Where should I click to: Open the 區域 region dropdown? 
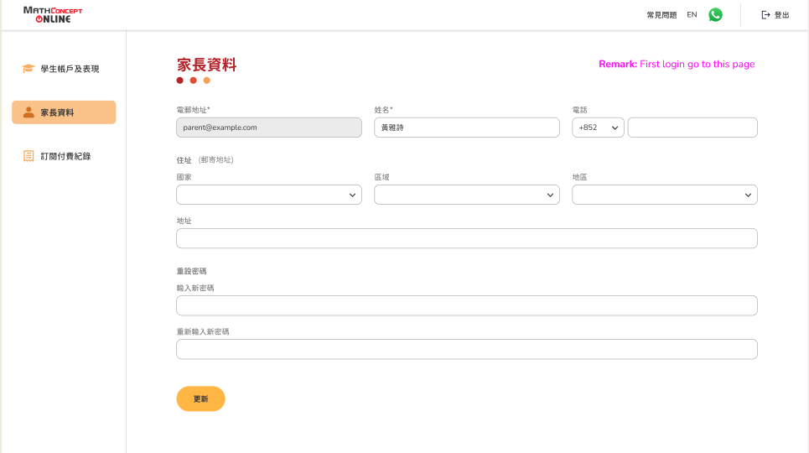tap(466, 195)
